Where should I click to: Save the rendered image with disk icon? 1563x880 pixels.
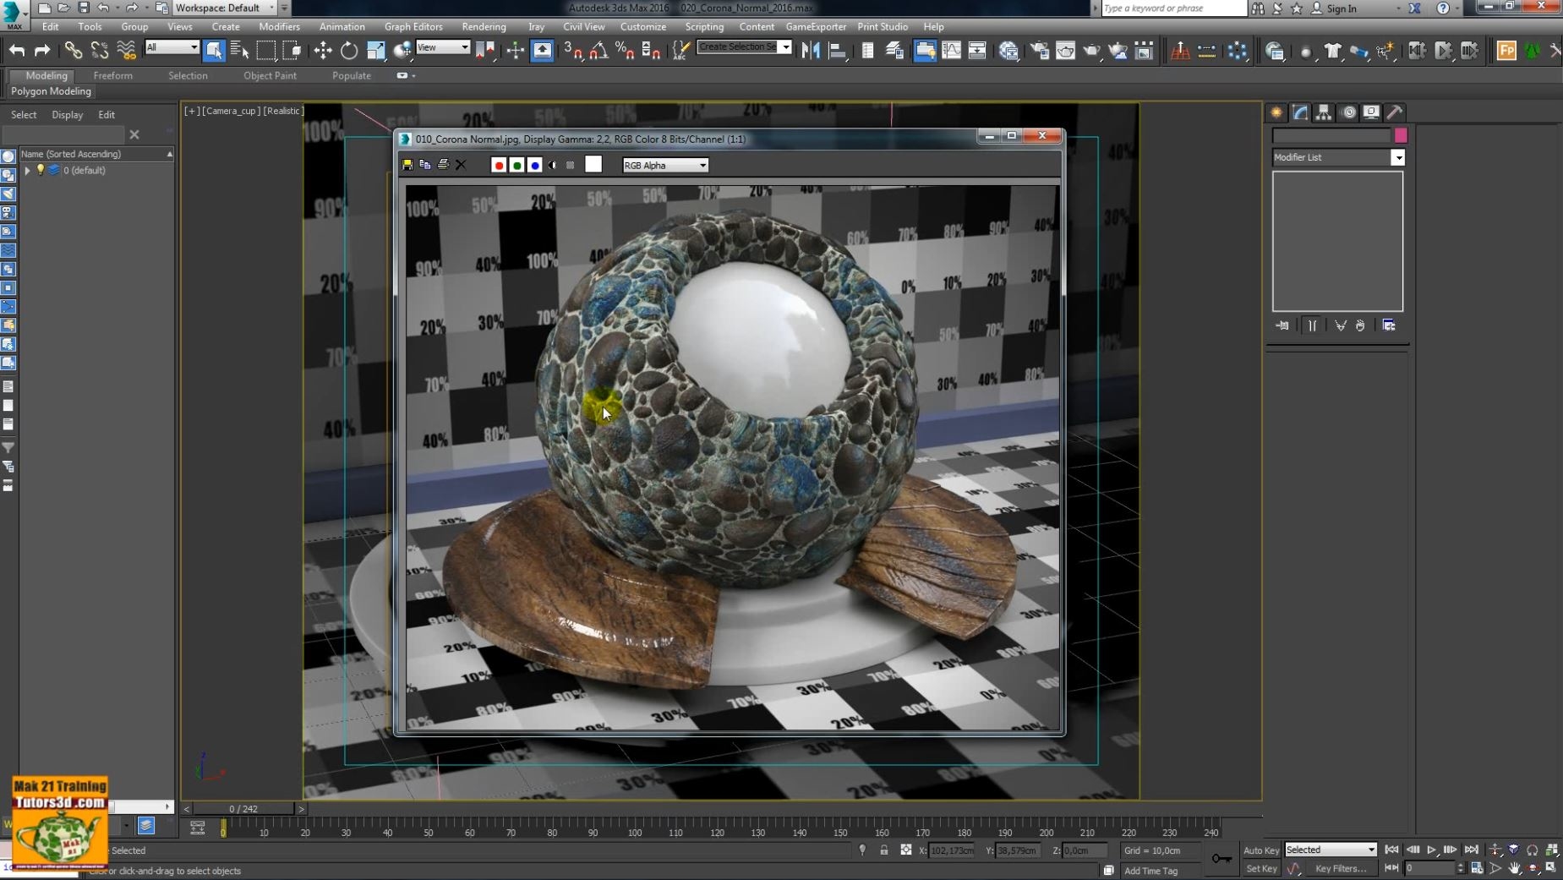tap(407, 165)
